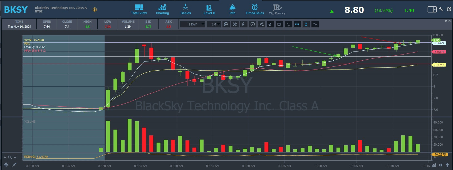
Task: Click the orange 70.2675 RSI axis marker
Action: (x=440, y=154)
